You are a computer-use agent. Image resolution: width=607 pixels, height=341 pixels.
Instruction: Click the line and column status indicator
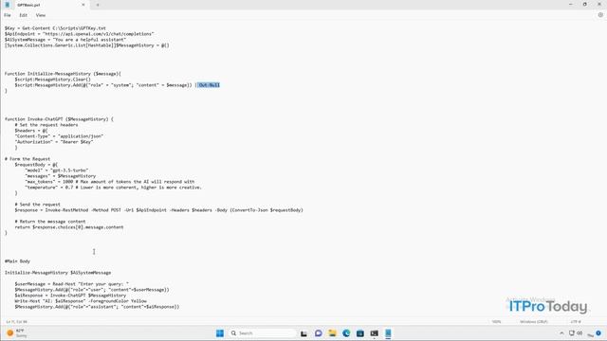click(x=17, y=322)
